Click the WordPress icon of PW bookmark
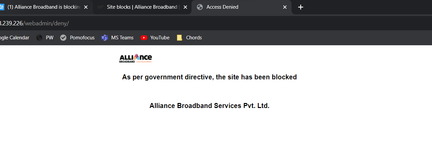 (x=40, y=38)
